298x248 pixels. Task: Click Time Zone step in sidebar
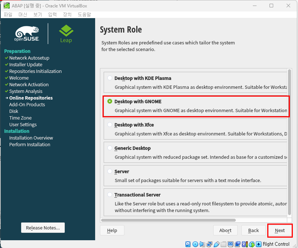tap(20, 118)
